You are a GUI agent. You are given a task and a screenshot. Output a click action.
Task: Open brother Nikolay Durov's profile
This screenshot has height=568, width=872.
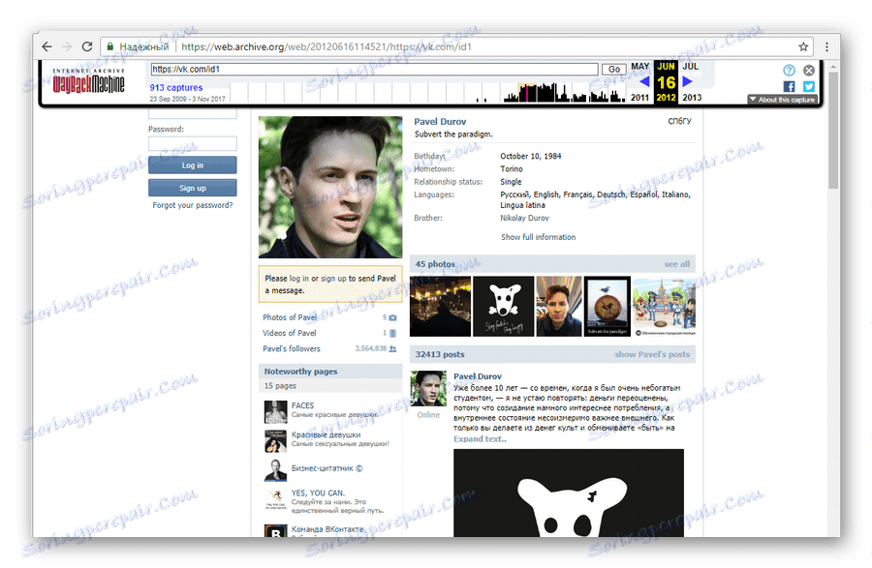point(524,219)
